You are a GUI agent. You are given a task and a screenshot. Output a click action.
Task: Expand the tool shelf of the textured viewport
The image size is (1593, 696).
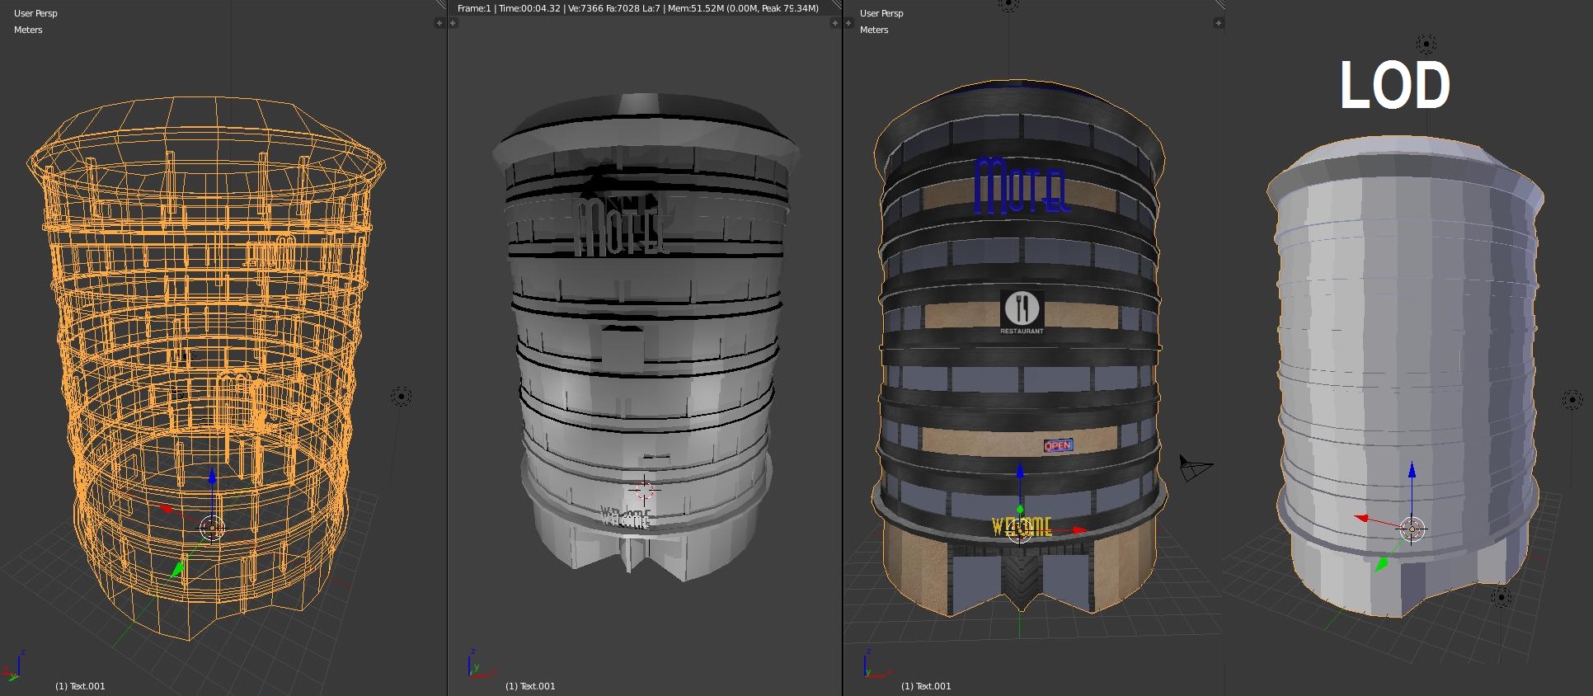pyautogui.click(x=848, y=23)
